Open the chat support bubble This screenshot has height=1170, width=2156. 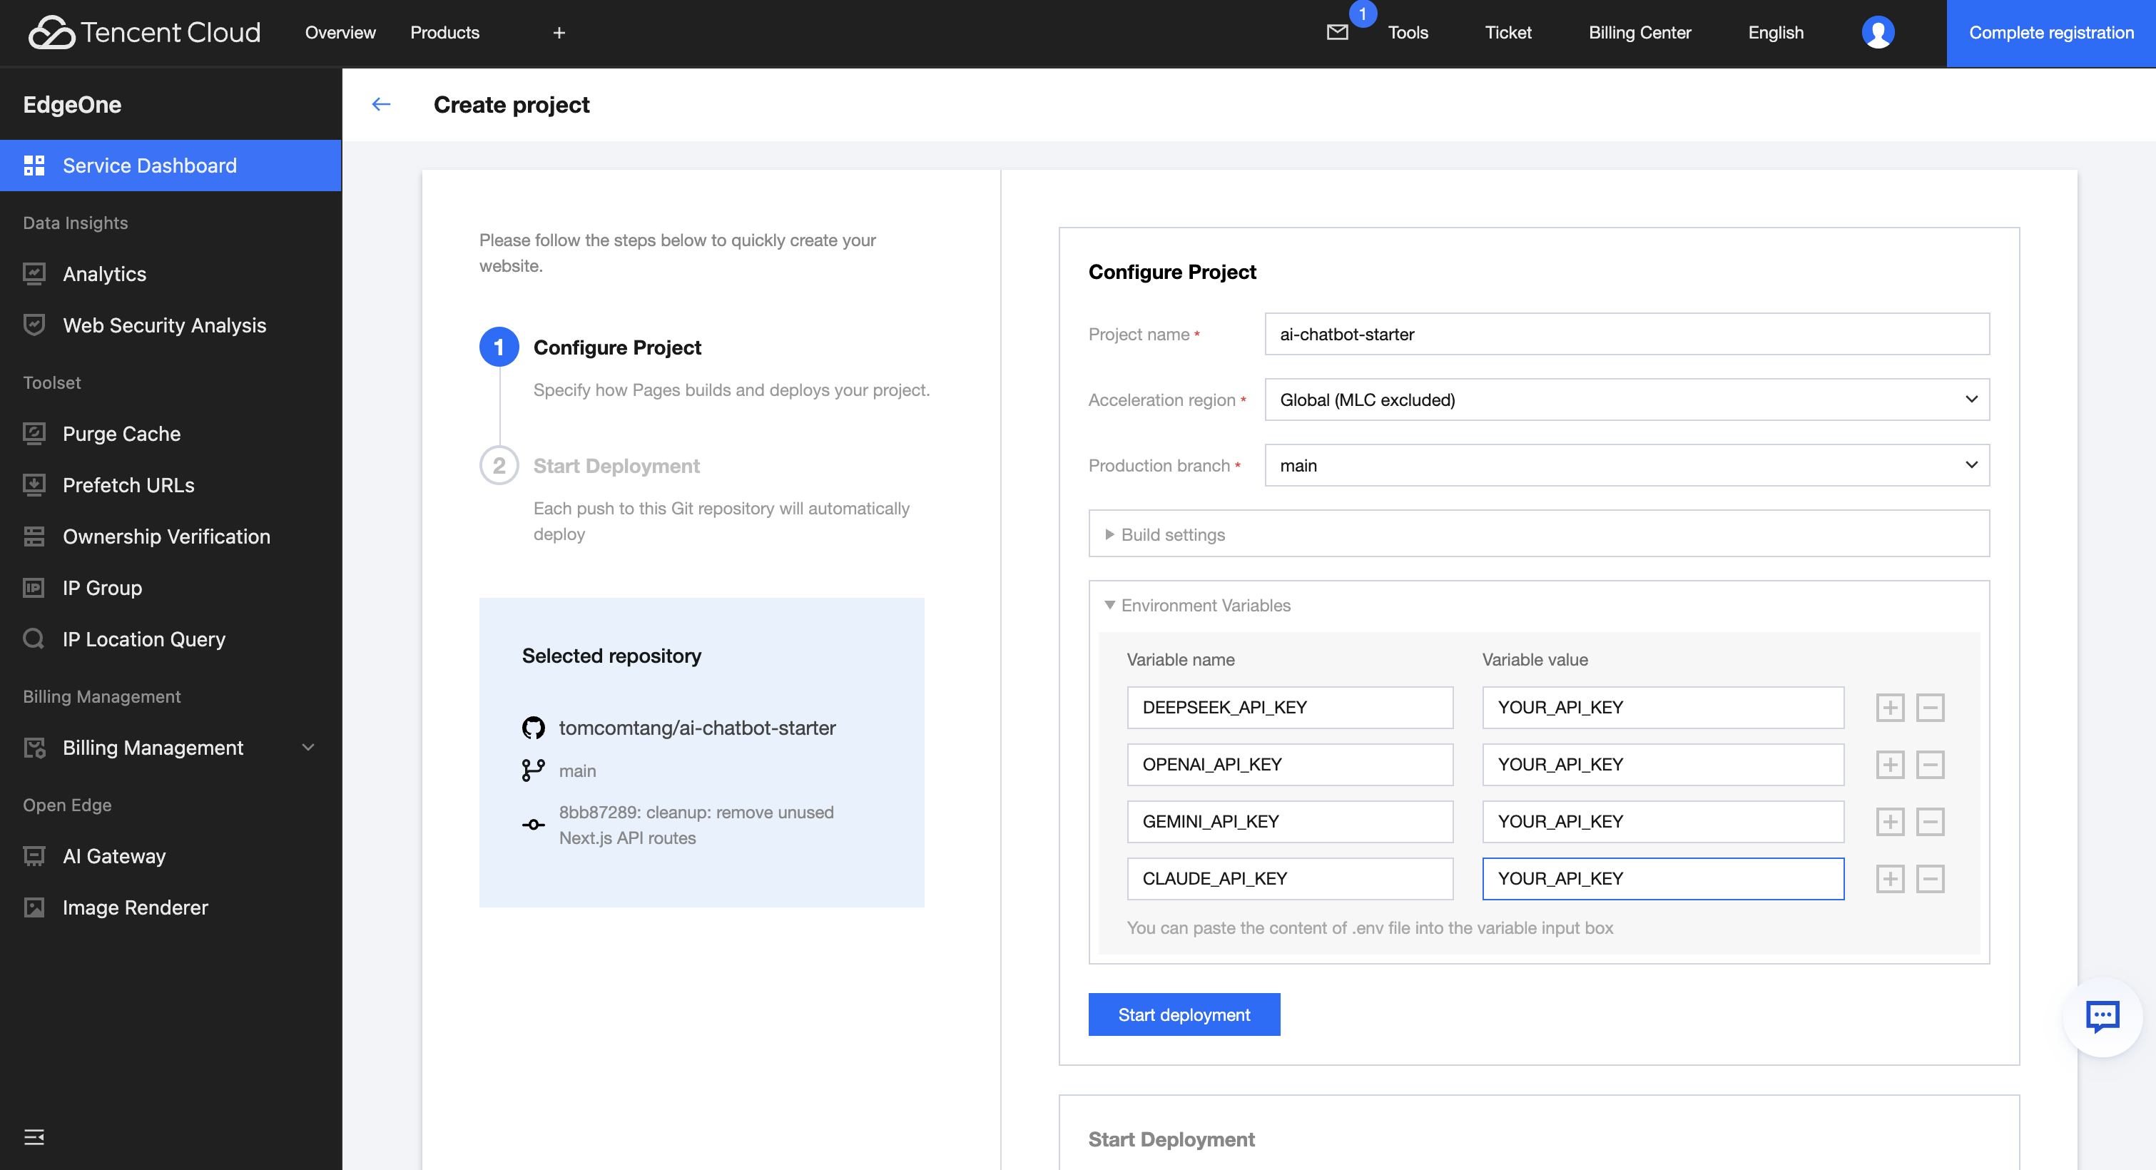coord(2102,1017)
